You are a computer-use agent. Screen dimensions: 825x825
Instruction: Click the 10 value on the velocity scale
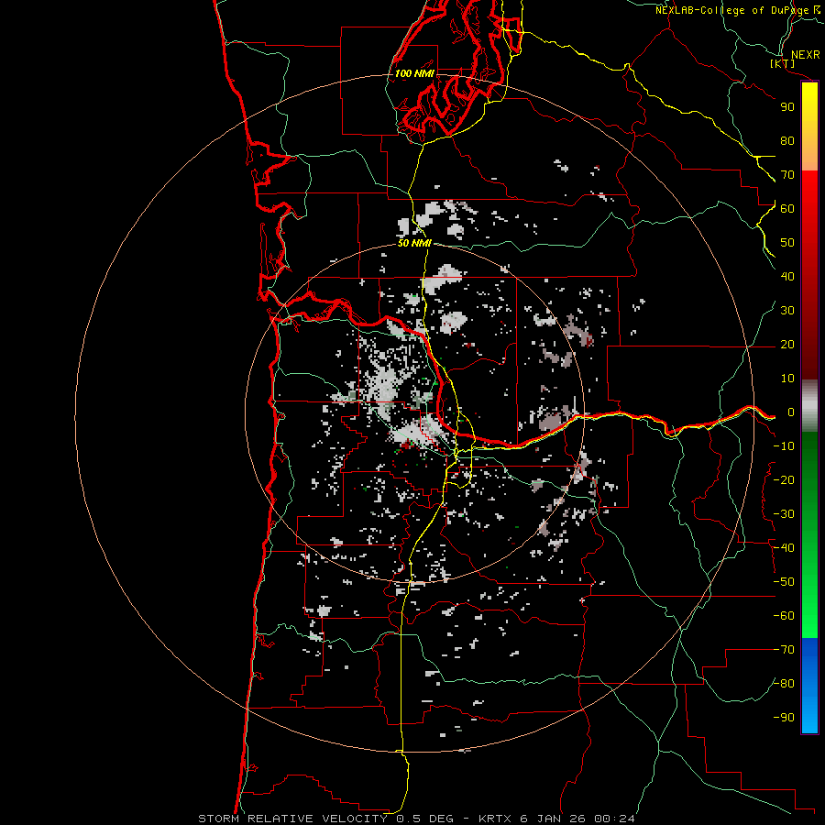(x=787, y=379)
